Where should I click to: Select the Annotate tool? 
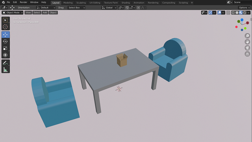[6, 63]
